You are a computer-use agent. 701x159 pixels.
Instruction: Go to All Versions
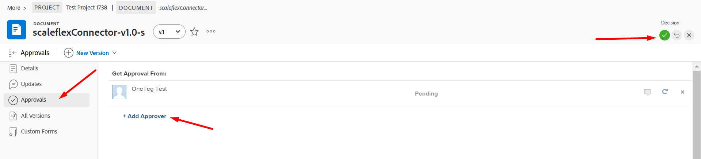coord(35,116)
